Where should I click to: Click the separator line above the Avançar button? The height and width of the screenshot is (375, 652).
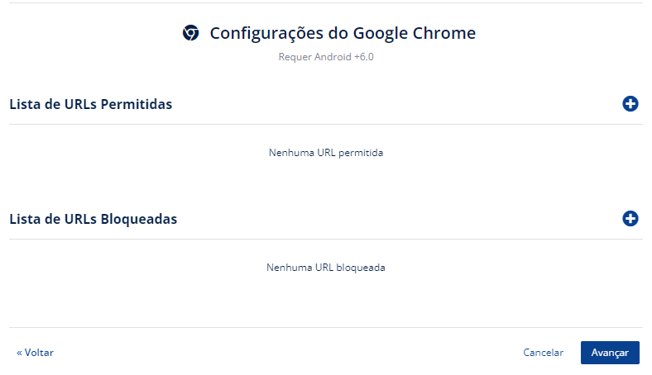(x=326, y=327)
